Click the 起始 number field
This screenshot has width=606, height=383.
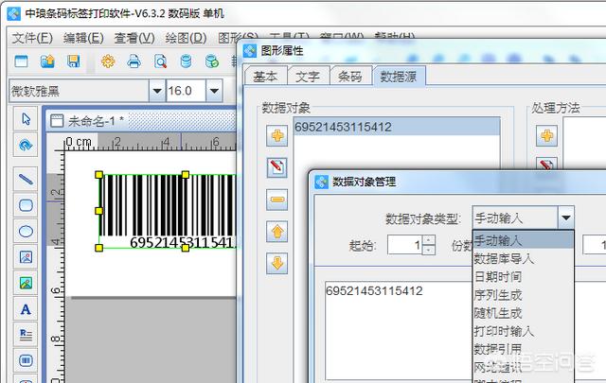coord(405,245)
